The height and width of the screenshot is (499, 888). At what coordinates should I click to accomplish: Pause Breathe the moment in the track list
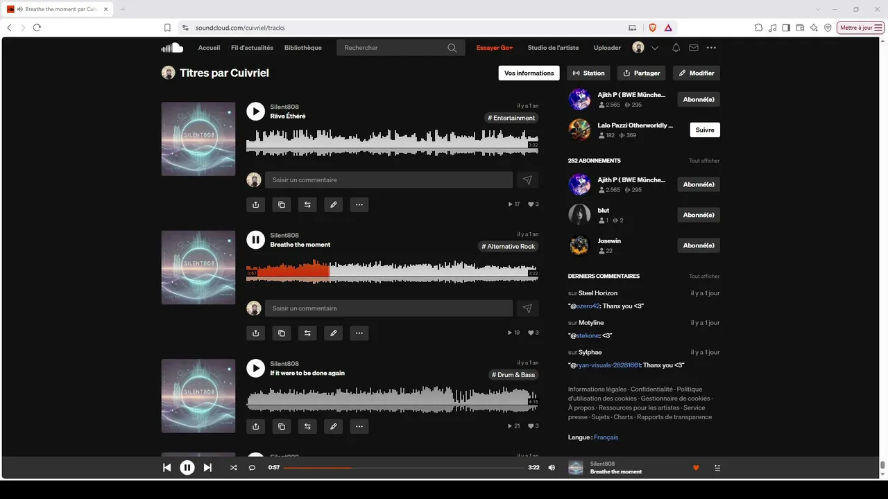pyautogui.click(x=255, y=240)
